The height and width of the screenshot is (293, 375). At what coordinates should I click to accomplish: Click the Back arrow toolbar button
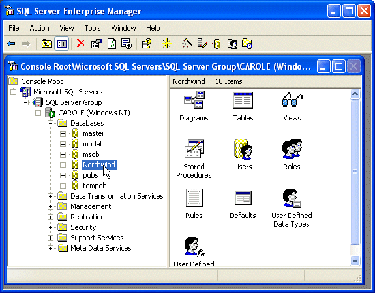pyautogui.click(x=11, y=44)
